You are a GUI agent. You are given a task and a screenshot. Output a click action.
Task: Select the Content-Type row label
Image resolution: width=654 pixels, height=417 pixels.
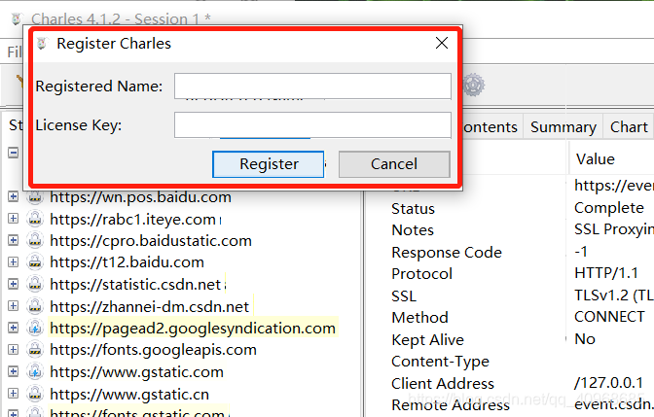440,362
